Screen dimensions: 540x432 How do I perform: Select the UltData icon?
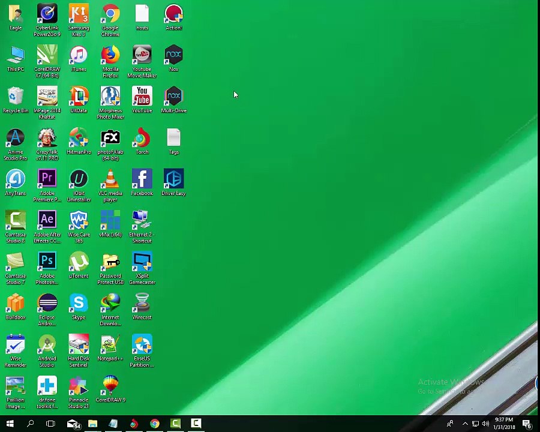click(x=79, y=97)
